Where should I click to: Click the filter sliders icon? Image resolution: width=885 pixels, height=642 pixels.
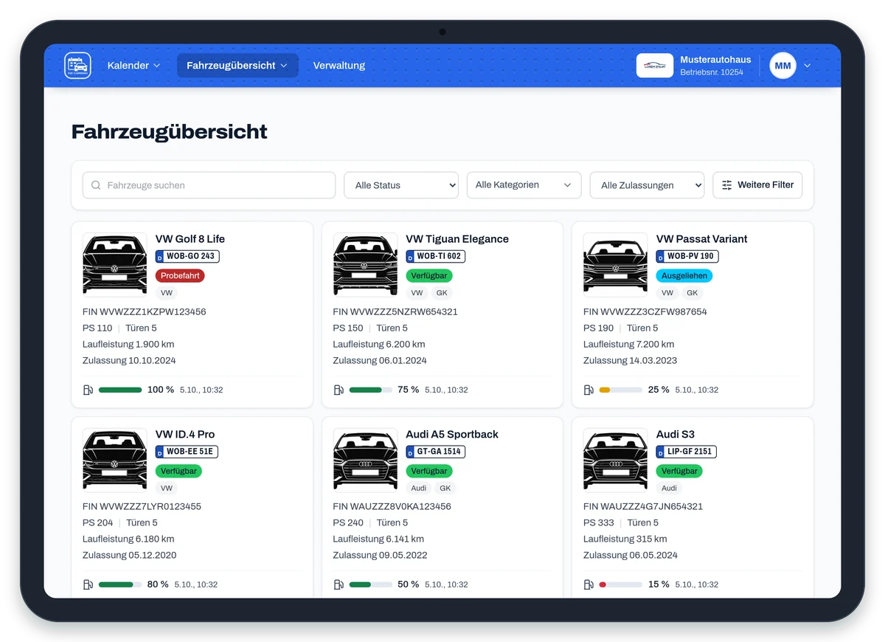(727, 185)
